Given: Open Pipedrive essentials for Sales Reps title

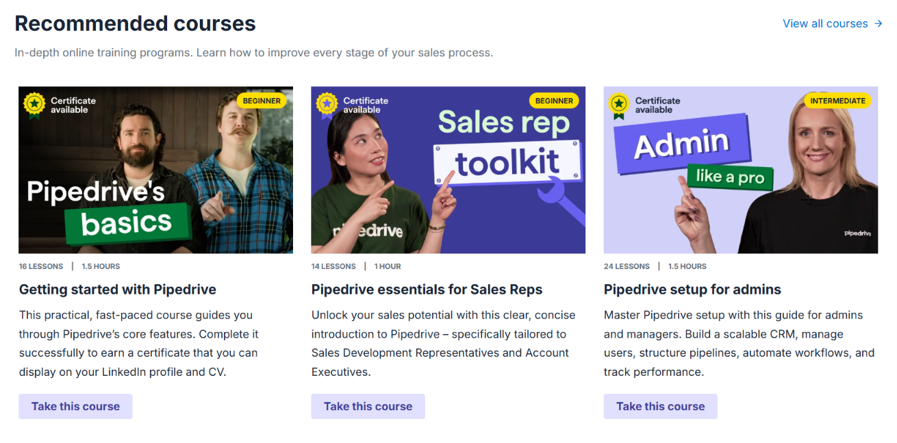Looking at the screenshot, I should pyautogui.click(x=427, y=290).
